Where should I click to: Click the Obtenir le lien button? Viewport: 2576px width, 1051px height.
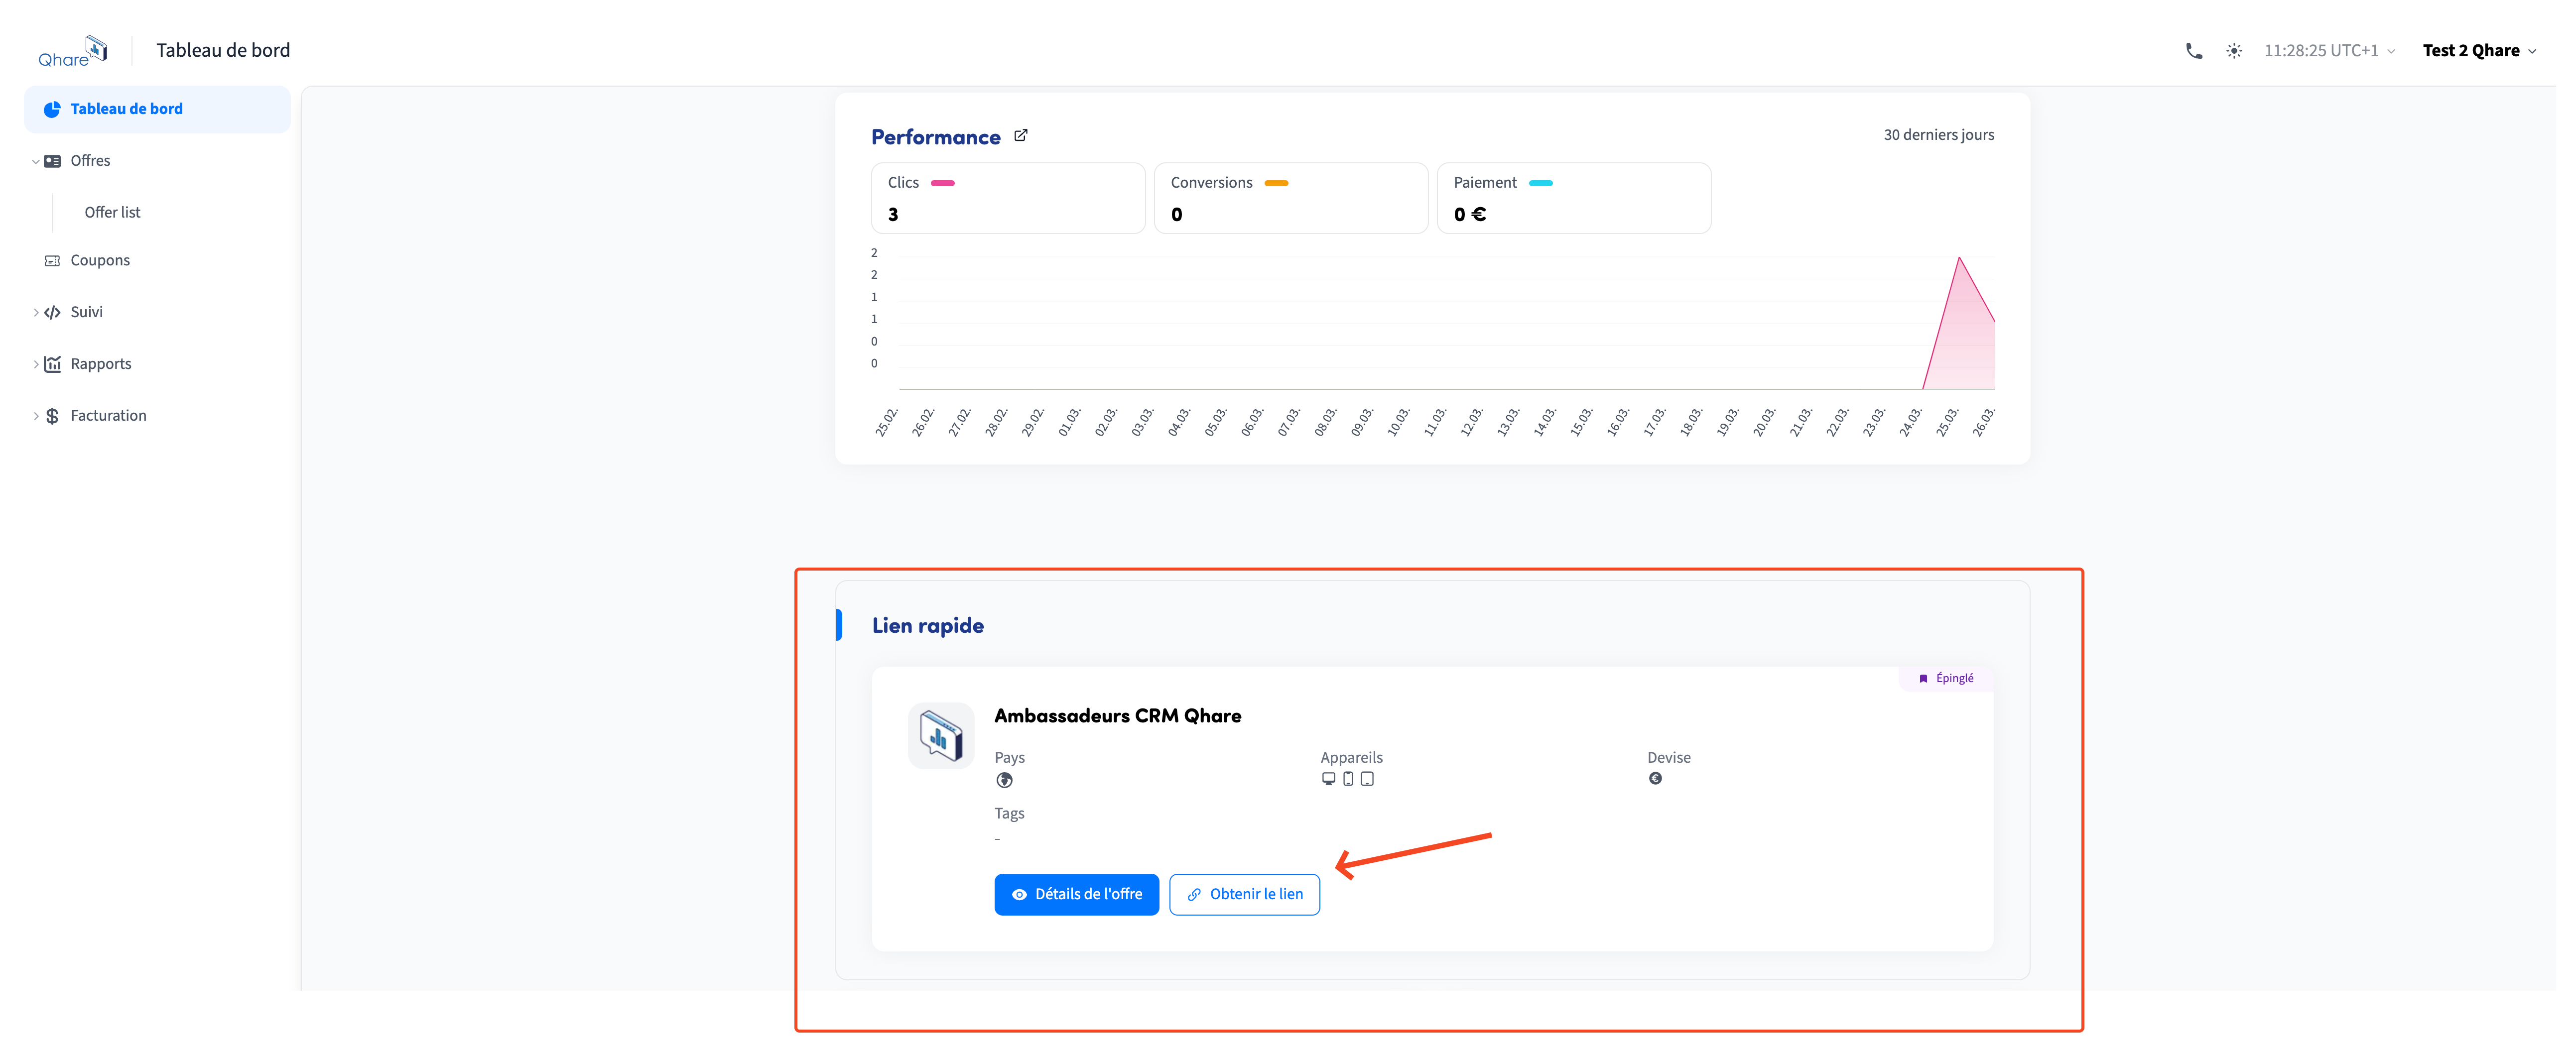click(x=1244, y=895)
